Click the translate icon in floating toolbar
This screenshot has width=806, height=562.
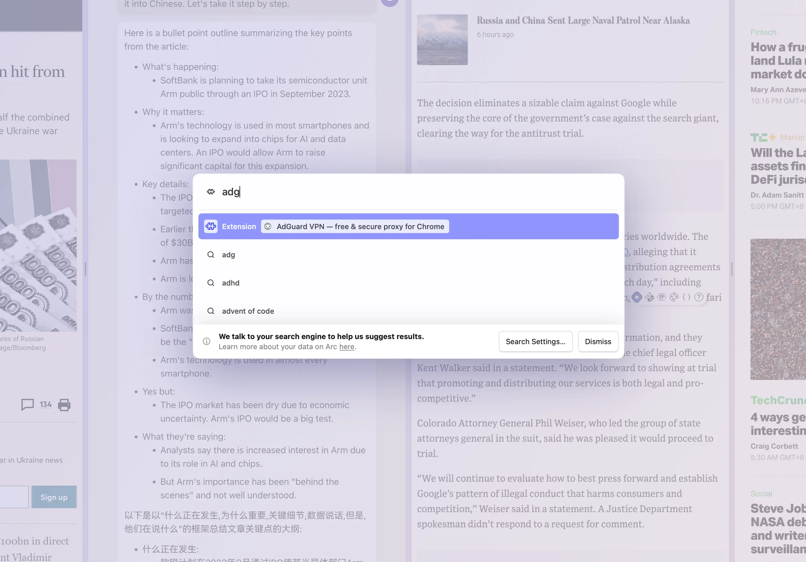click(649, 297)
